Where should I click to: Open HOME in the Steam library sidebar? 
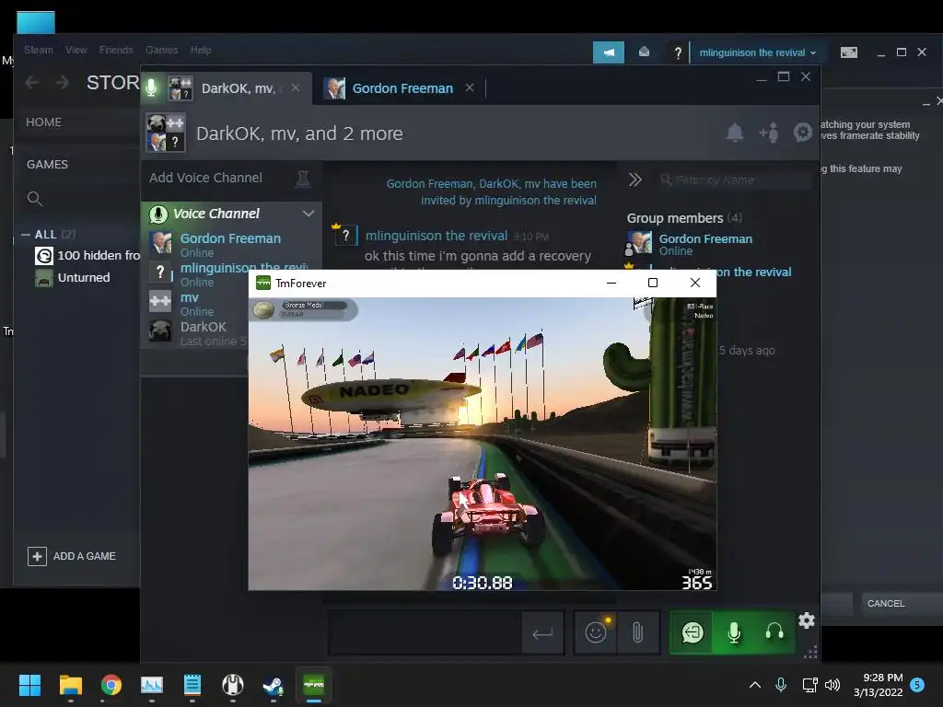click(44, 122)
